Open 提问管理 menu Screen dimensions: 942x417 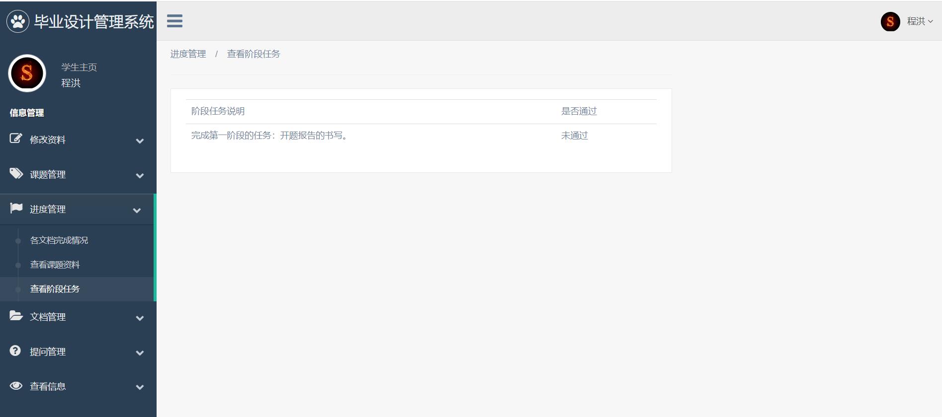(x=78, y=351)
